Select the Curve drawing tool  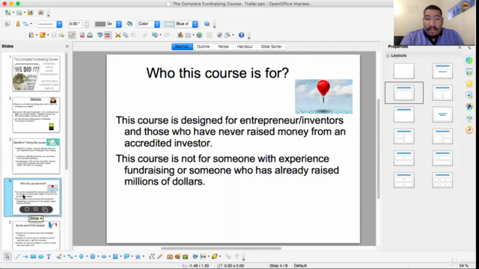(x=58, y=257)
